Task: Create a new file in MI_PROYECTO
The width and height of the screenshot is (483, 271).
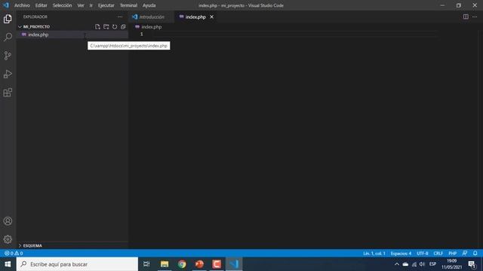Action: pyautogui.click(x=97, y=27)
